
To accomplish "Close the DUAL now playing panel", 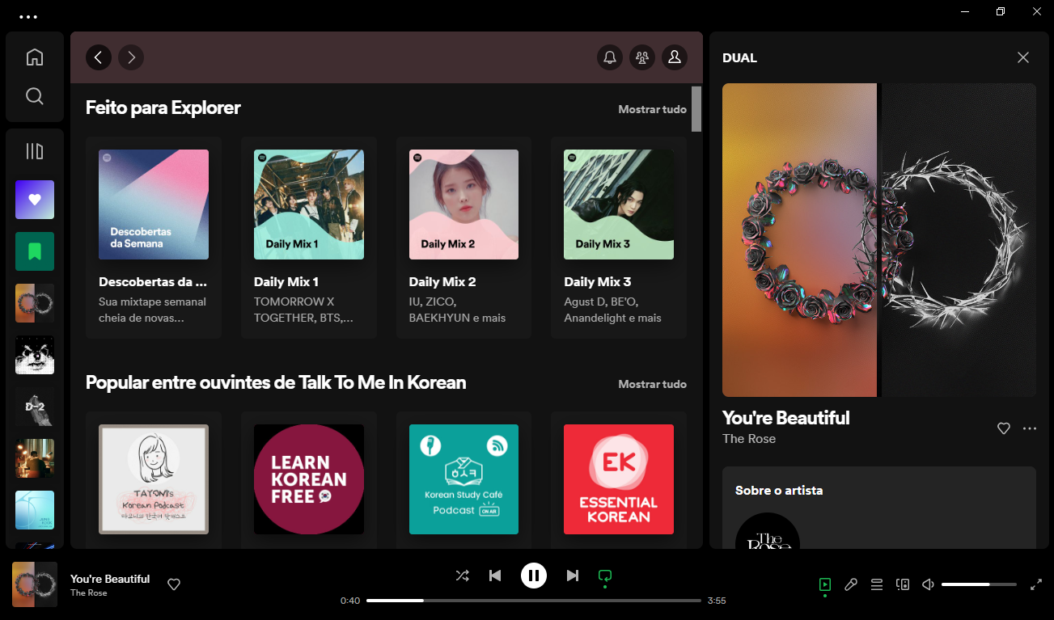I will point(1023,57).
